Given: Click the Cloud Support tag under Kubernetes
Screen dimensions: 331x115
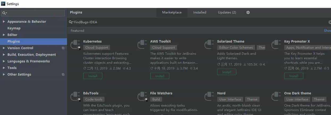Looking at the screenshot, I should 97,48.
